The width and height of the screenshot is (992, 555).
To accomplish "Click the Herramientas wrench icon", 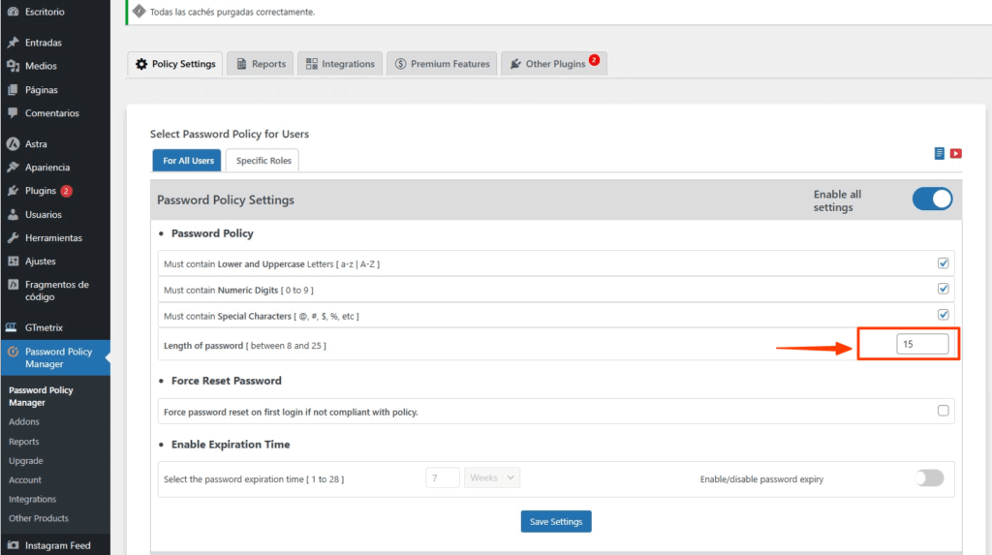I will click(x=13, y=238).
